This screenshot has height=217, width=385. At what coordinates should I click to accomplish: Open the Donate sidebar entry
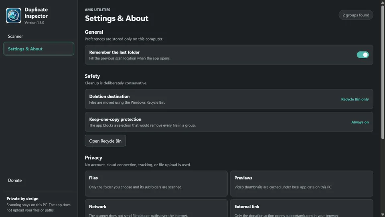[x=15, y=180]
